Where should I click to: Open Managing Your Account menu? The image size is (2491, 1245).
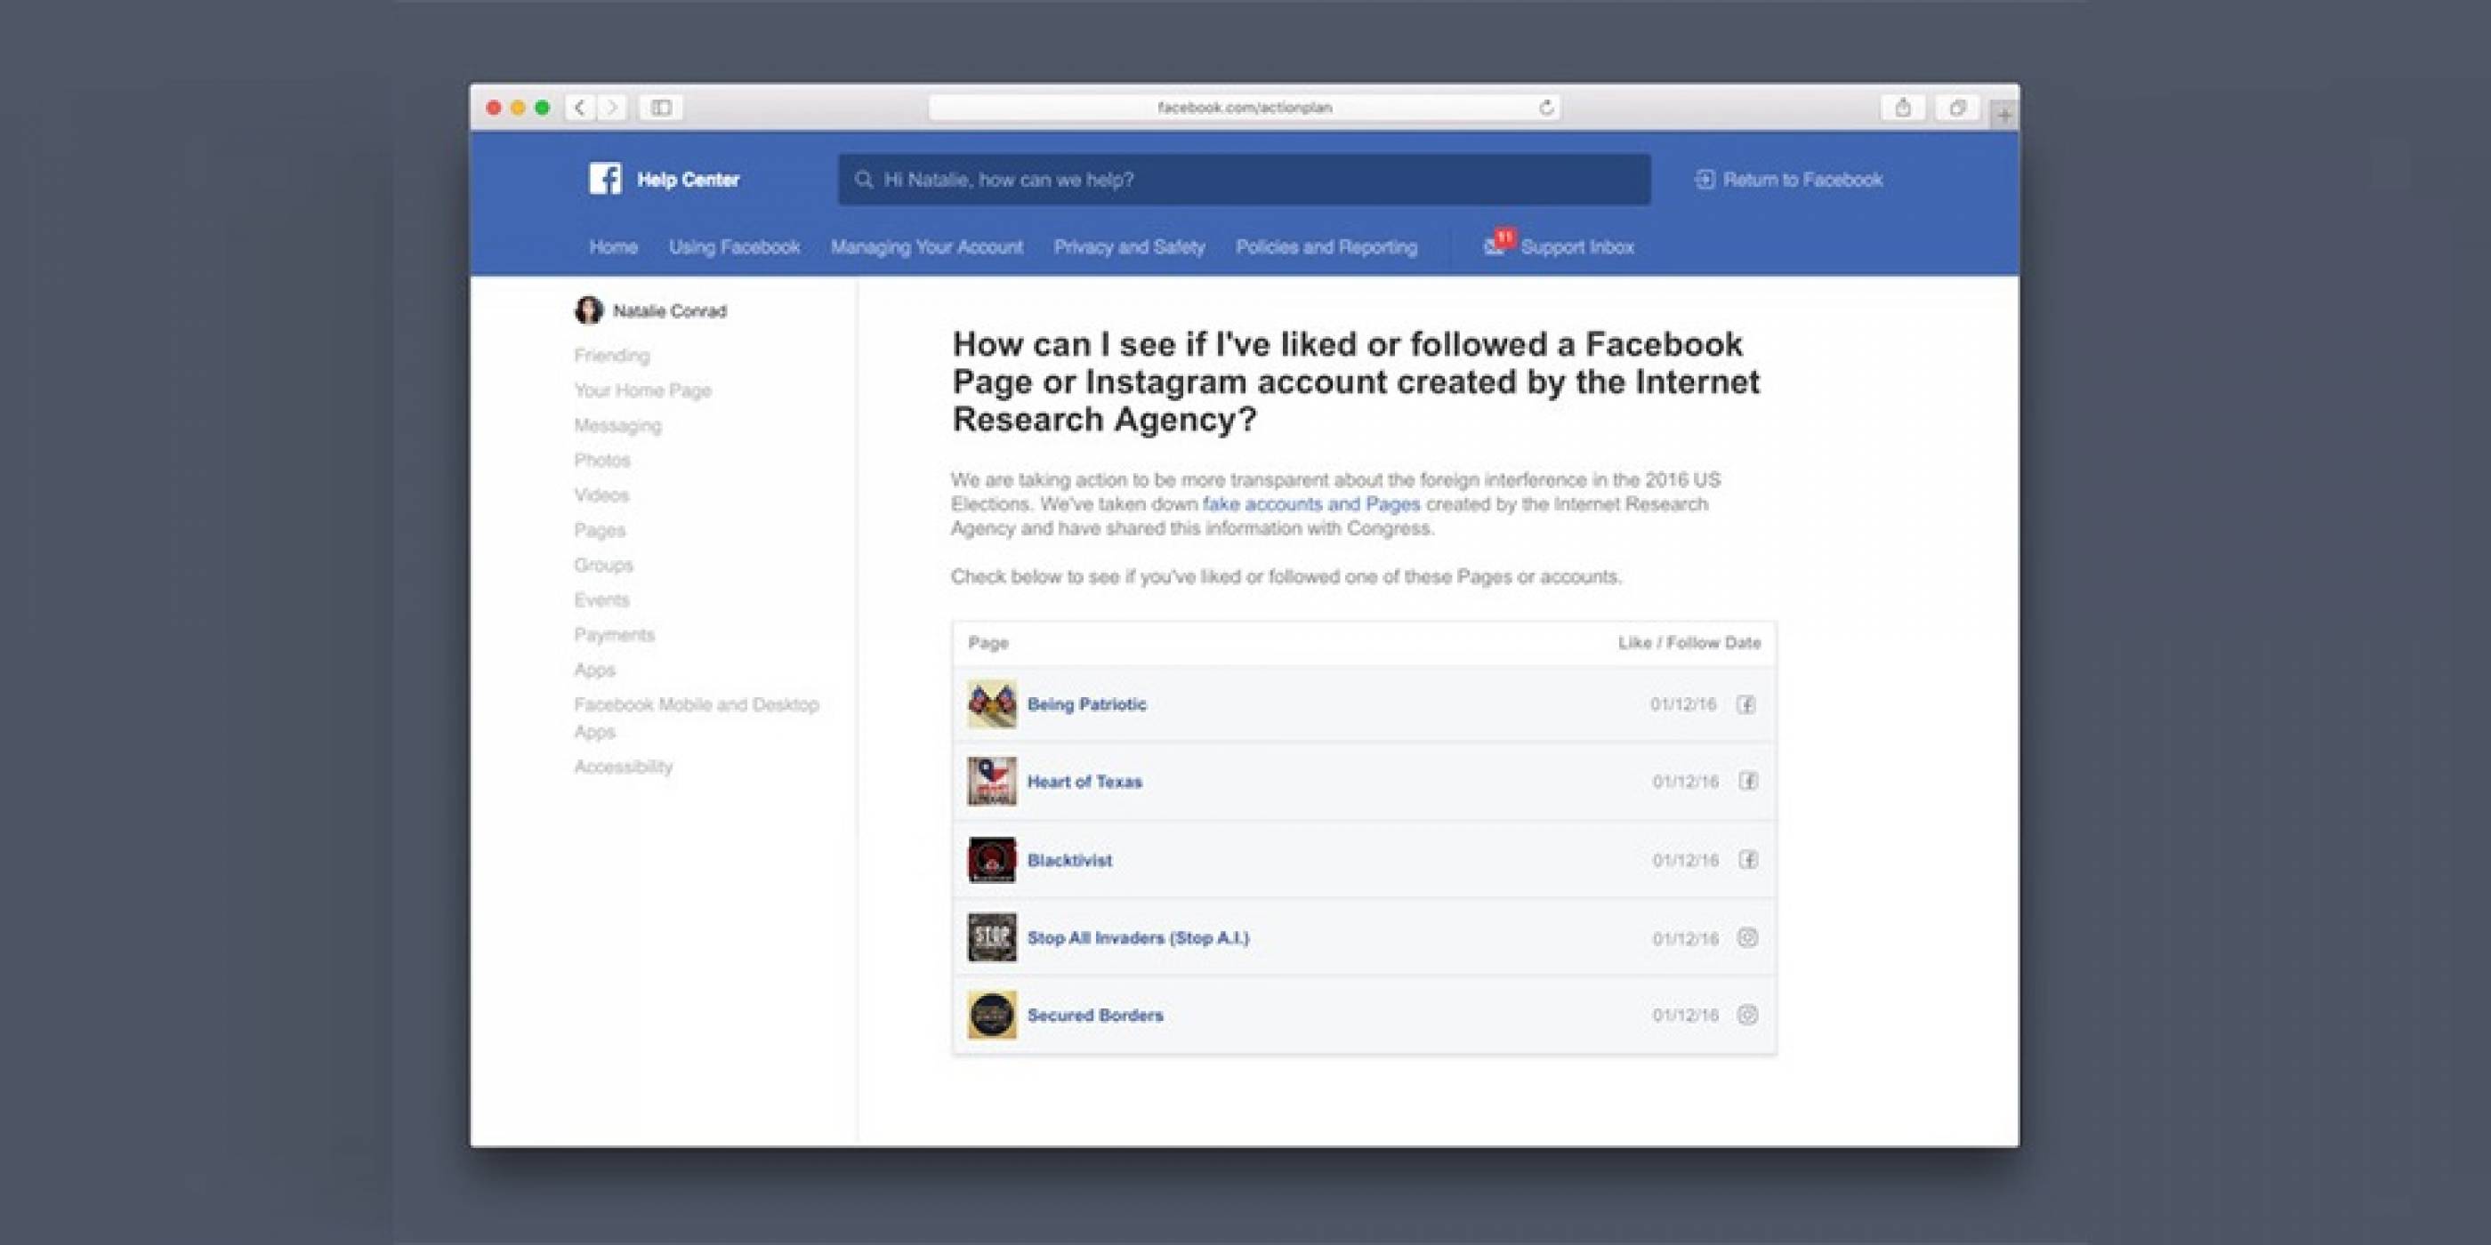click(926, 247)
